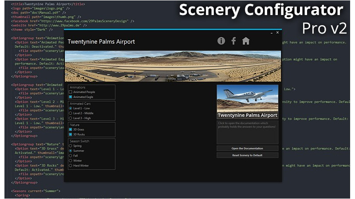Toggle the 3D Grass checkbox
The width and height of the screenshot is (355, 199).
[71, 130]
